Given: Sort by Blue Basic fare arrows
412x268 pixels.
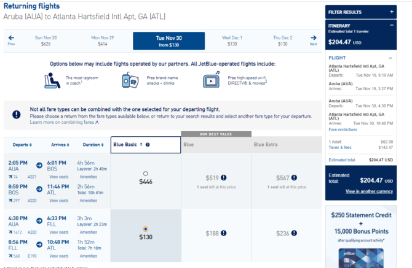Looking at the screenshot, I should [141, 144].
